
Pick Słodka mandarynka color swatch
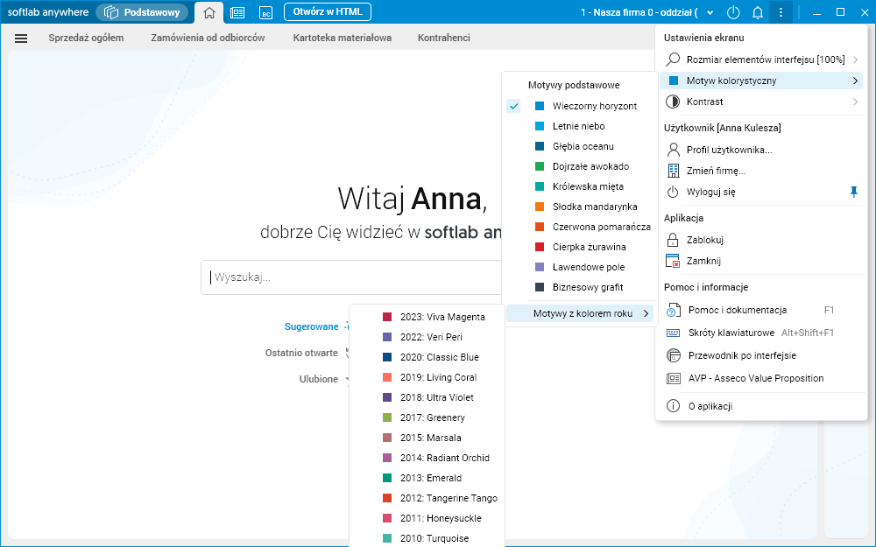coord(540,207)
